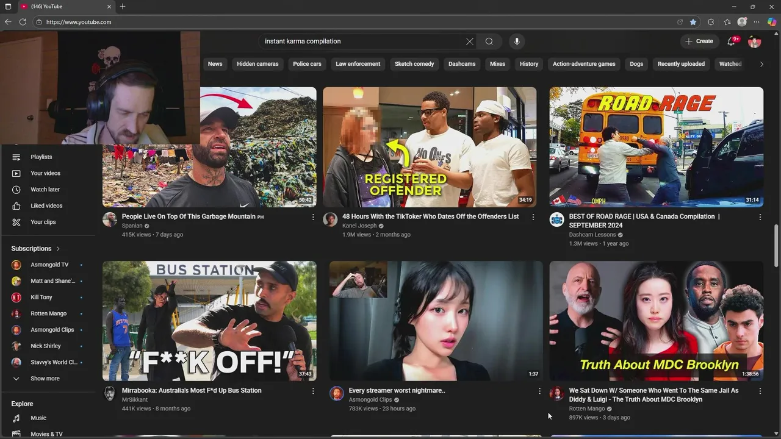Click the page vertical scrollbar thumb
The width and height of the screenshot is (781, 439).
[776, 245]
